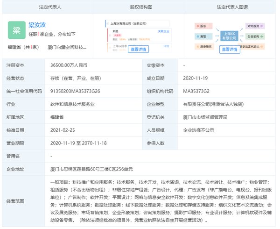Image resolution: width=280 pixels, height=229 pixels.
Task: Collapse the 上海XX有限公司 equity tree row
Action: 108,23
